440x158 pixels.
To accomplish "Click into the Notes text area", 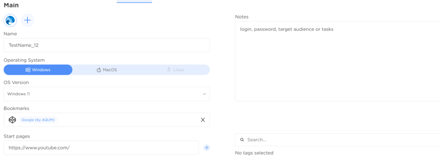I will coord(338,61).
